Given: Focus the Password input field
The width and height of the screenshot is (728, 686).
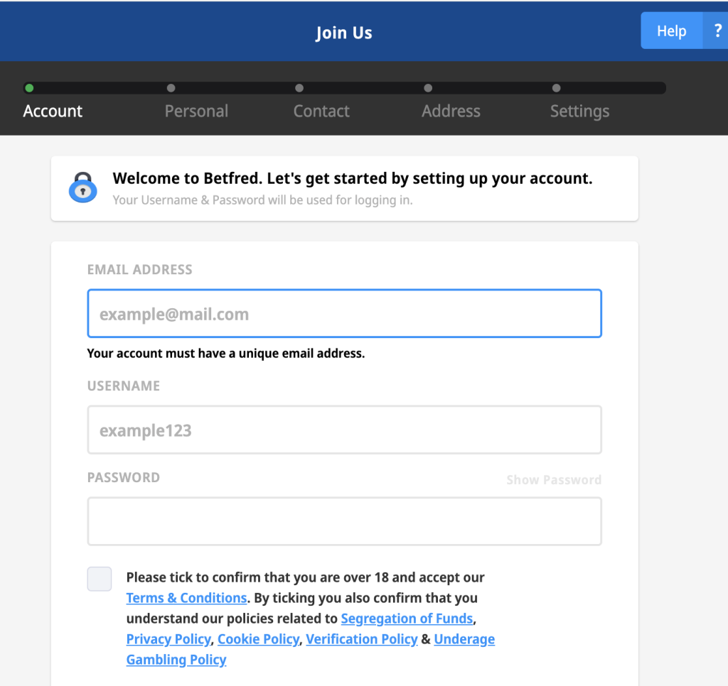Looking at the screenshot, I should click(345, 521).
